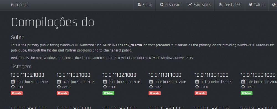Click calendar icon for 11 de janeiro de 2016
Viewport: 277px width, 109px height.
(x=197, y=82)
